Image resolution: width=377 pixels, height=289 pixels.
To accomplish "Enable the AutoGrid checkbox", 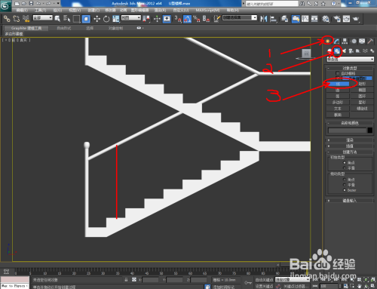I will [x=338, y=73].
